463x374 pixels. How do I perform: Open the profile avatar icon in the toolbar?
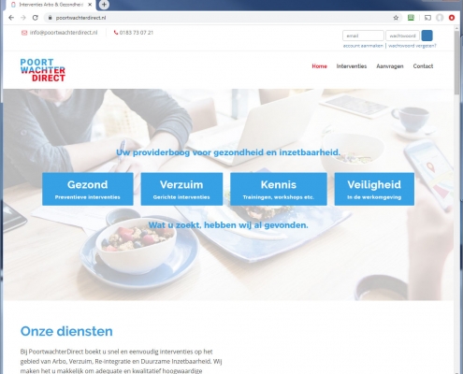(440, 18)
